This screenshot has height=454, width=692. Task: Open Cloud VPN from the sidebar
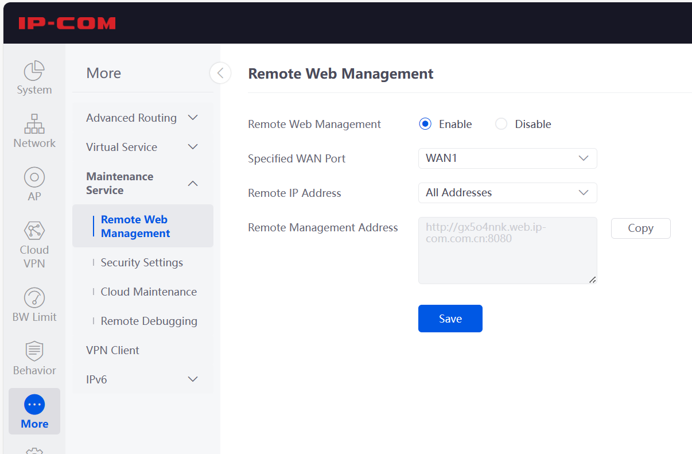click(x=34, y=231)
